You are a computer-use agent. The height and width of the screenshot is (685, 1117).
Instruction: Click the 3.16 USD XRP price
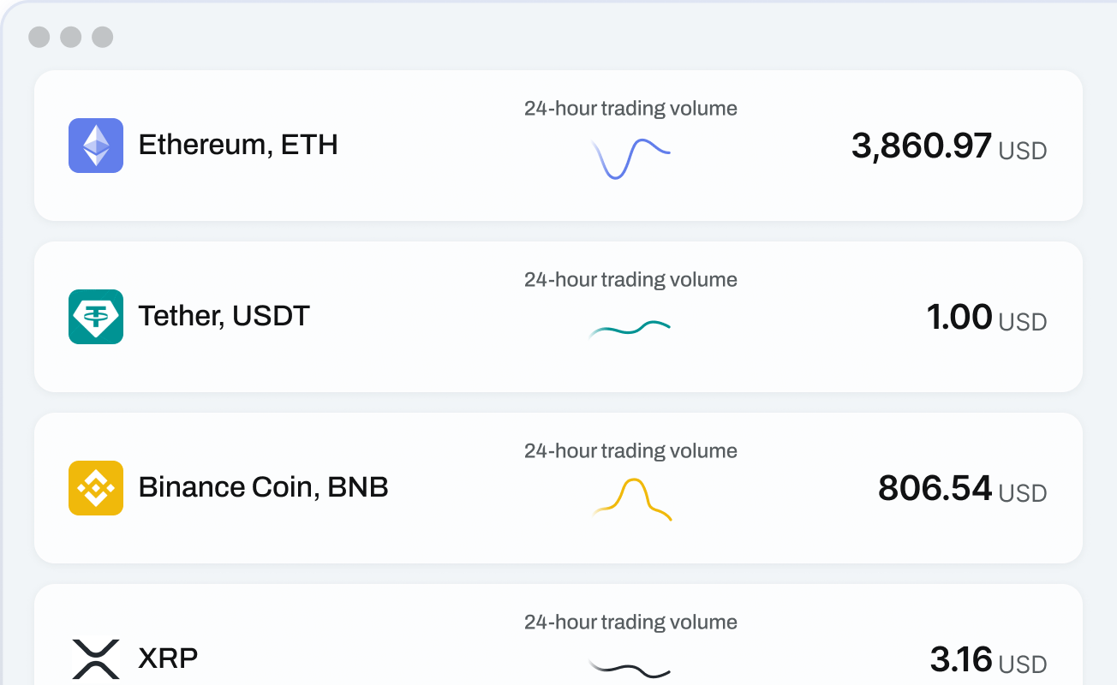pos(988,660)
